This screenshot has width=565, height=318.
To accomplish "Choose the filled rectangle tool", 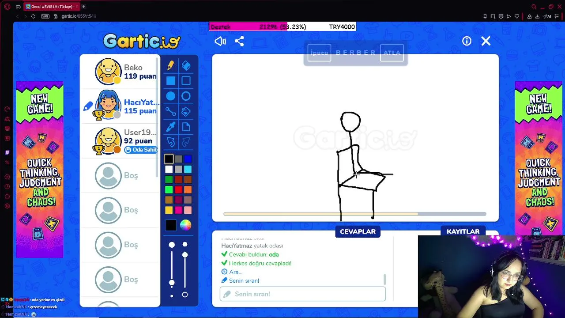I will click(171, 81).
